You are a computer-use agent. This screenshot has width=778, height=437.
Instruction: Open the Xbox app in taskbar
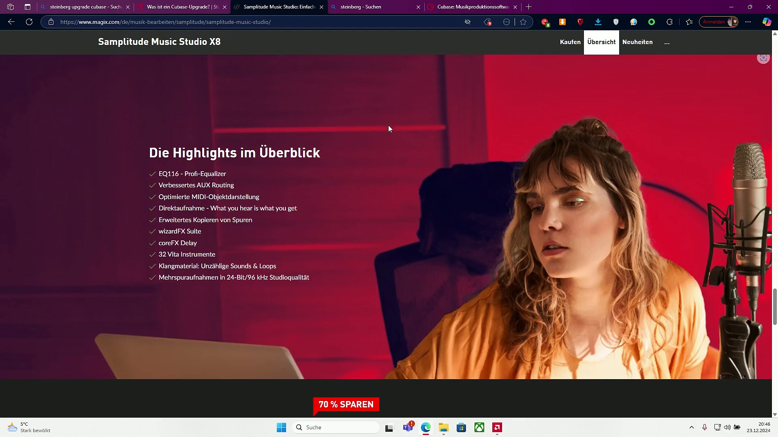(479, 427)
